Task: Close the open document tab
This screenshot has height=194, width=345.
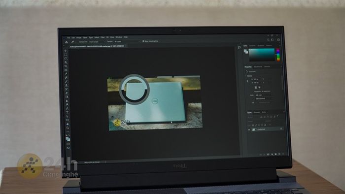Action: coord(125,46)
